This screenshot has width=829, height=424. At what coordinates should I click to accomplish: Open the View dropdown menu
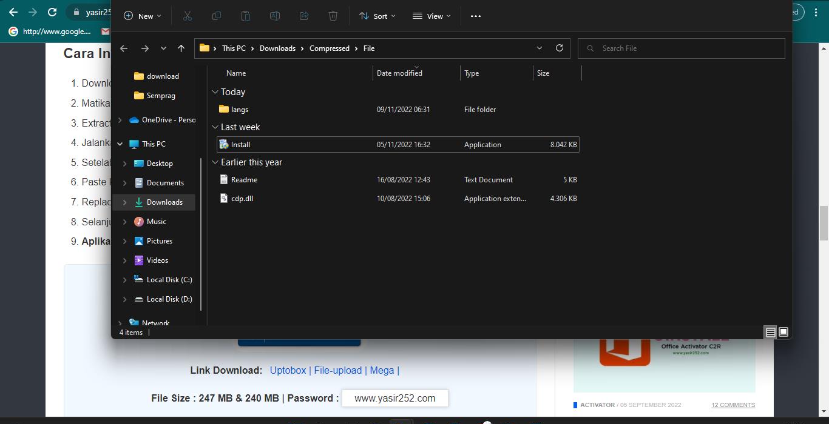431,16
